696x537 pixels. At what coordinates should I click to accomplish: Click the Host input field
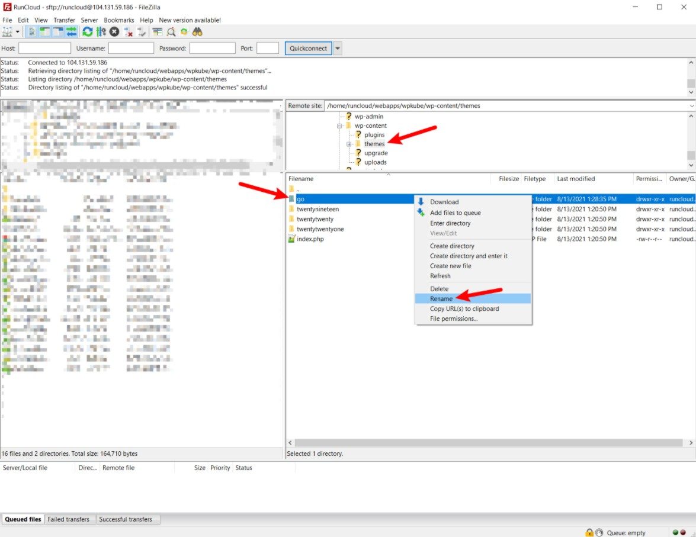point(45,49)
